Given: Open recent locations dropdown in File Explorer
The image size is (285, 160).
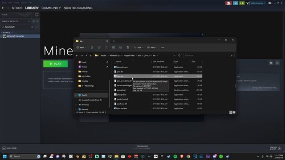Looking at the screenshot, I should point(86,56).
